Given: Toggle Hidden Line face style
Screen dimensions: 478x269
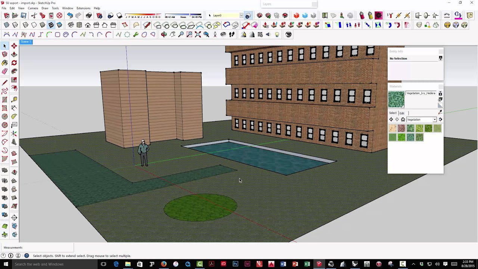Looking at the screenshot, I should [34, 25].
